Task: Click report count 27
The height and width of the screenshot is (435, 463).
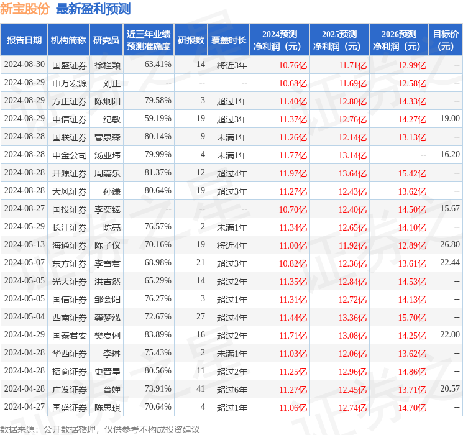Action: click(x=201, y=316)
